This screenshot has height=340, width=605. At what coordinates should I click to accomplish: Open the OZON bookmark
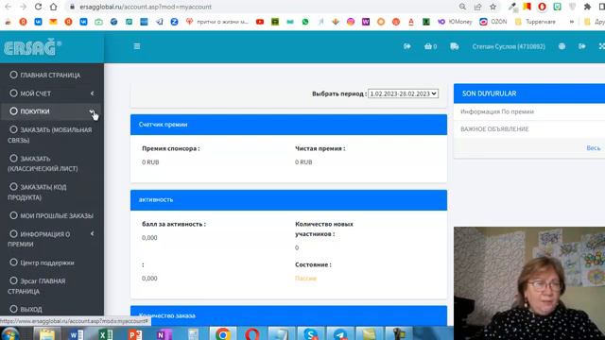point(493,22)
